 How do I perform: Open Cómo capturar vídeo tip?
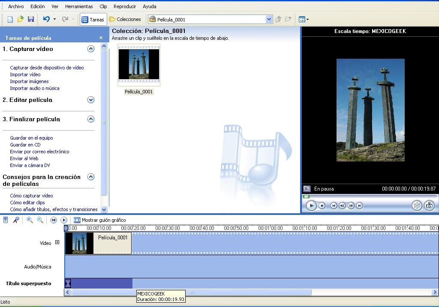tap(31, 196)
